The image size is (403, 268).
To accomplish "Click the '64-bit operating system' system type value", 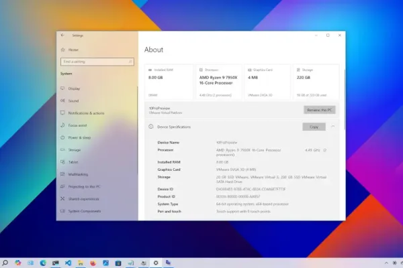I will coord(252,204).
